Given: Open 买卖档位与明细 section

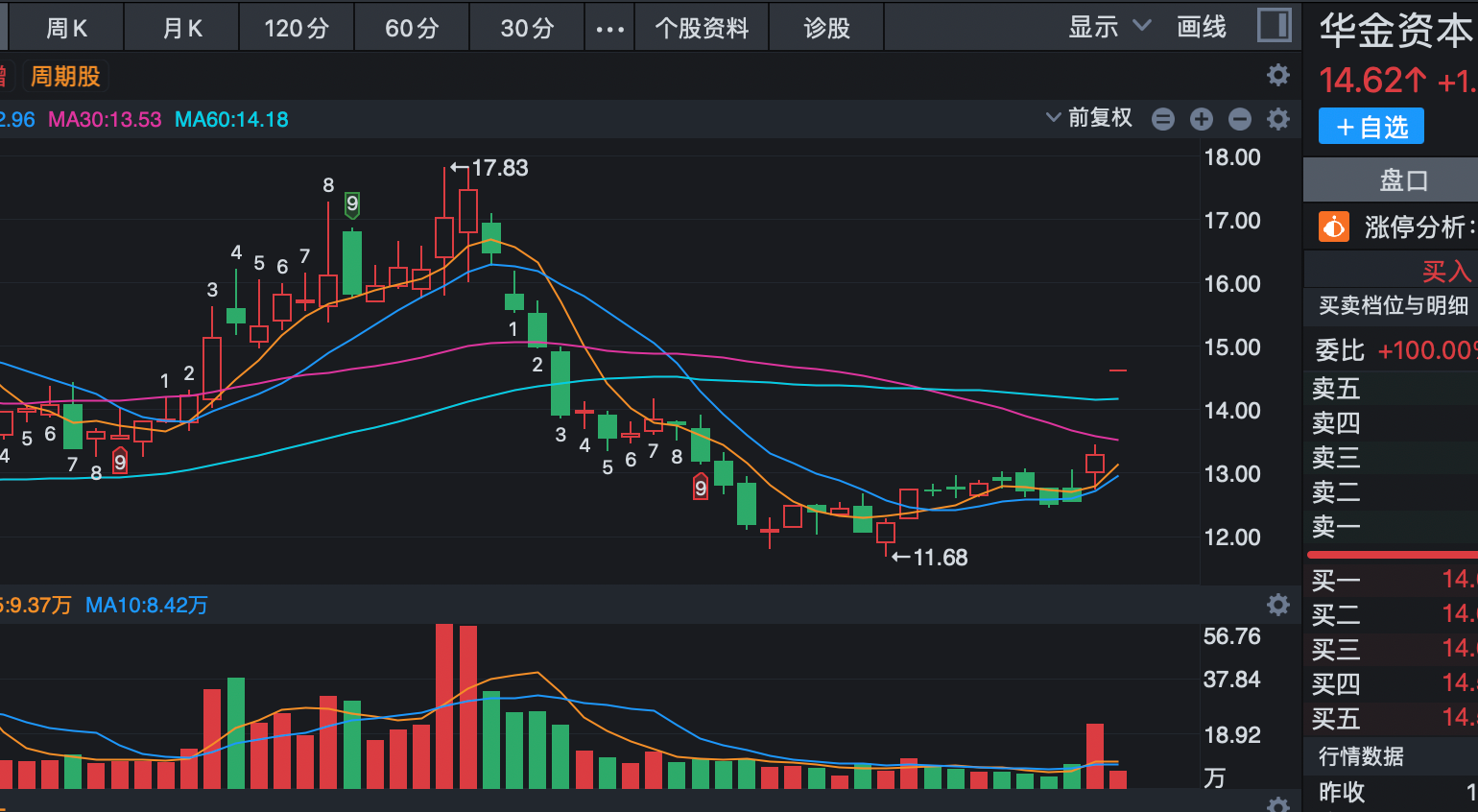Looking at the screenshot, I should pyautogui.click(x=1393, y=305).
